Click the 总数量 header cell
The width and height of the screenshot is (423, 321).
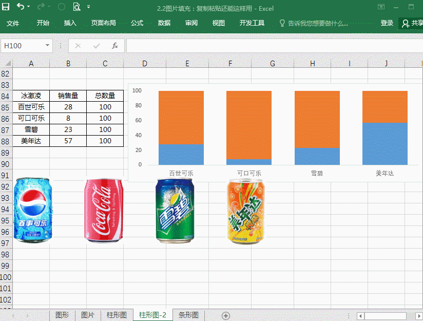pyautogui.click(x=105, y=96)
